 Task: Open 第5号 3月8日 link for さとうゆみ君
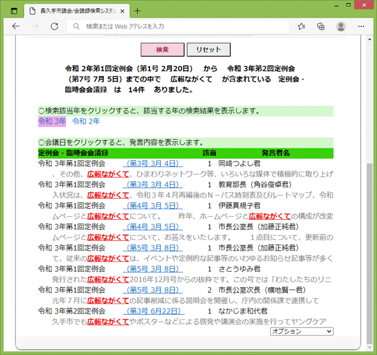tap(153, 269)
